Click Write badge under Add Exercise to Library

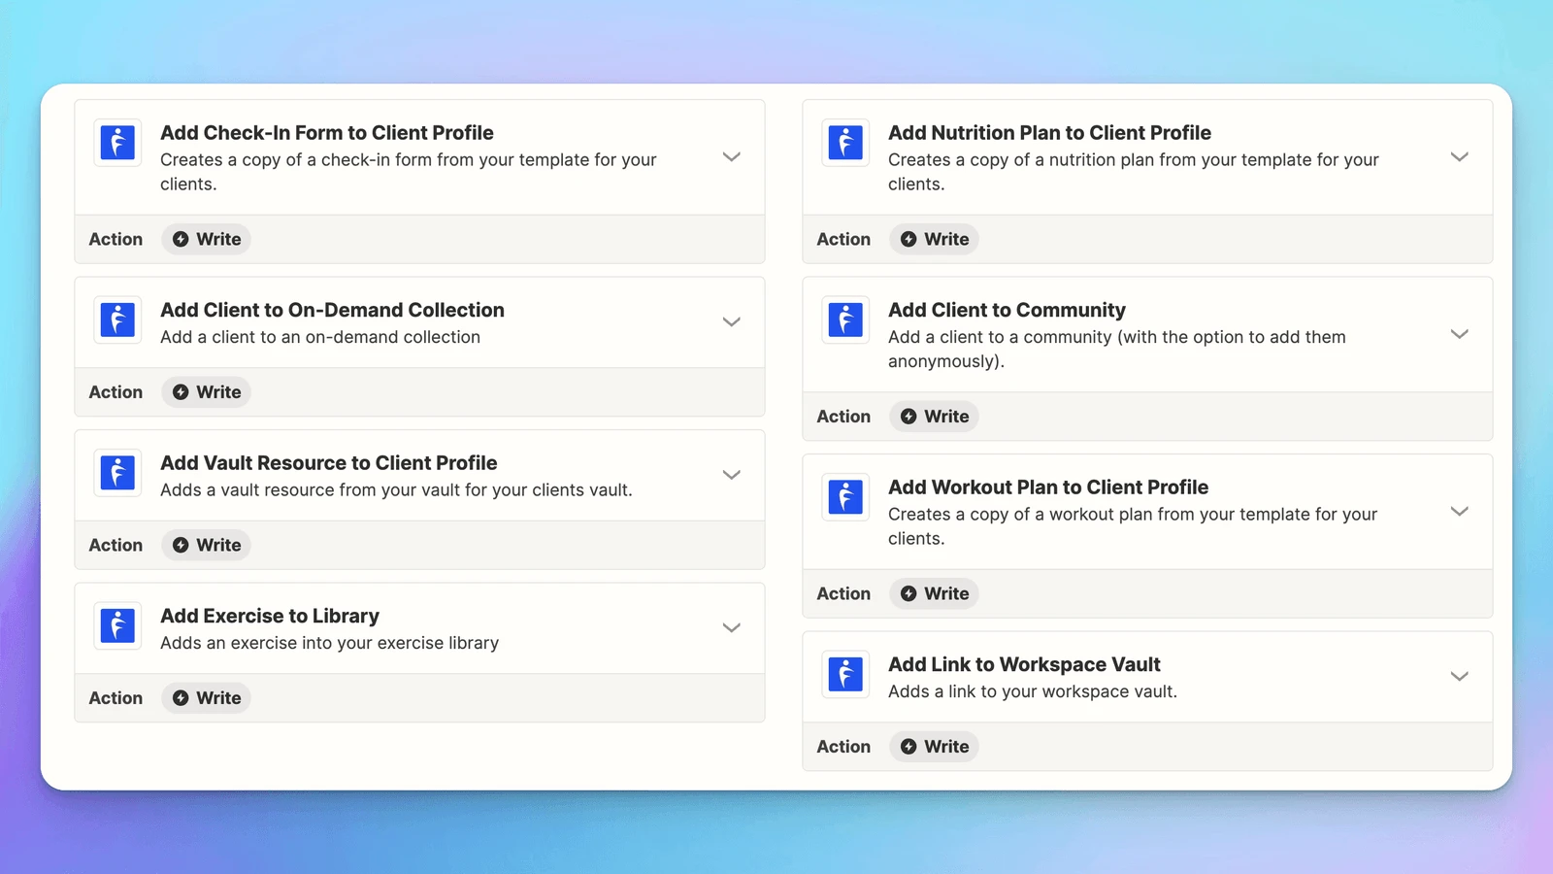206,698
